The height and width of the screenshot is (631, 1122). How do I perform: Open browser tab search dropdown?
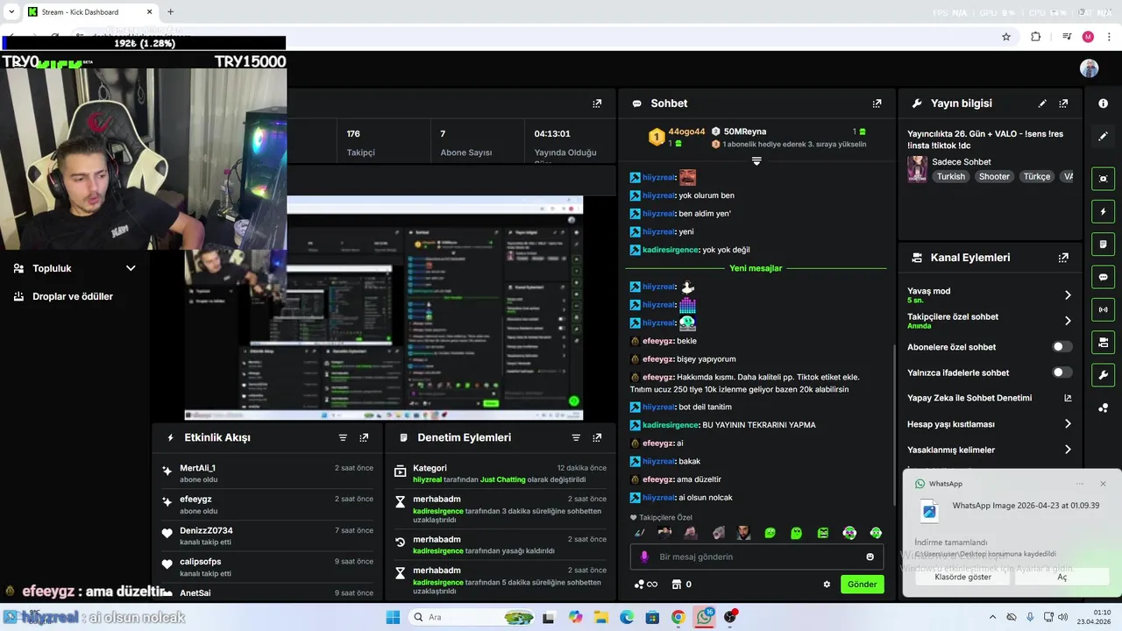tap(11, 12)
